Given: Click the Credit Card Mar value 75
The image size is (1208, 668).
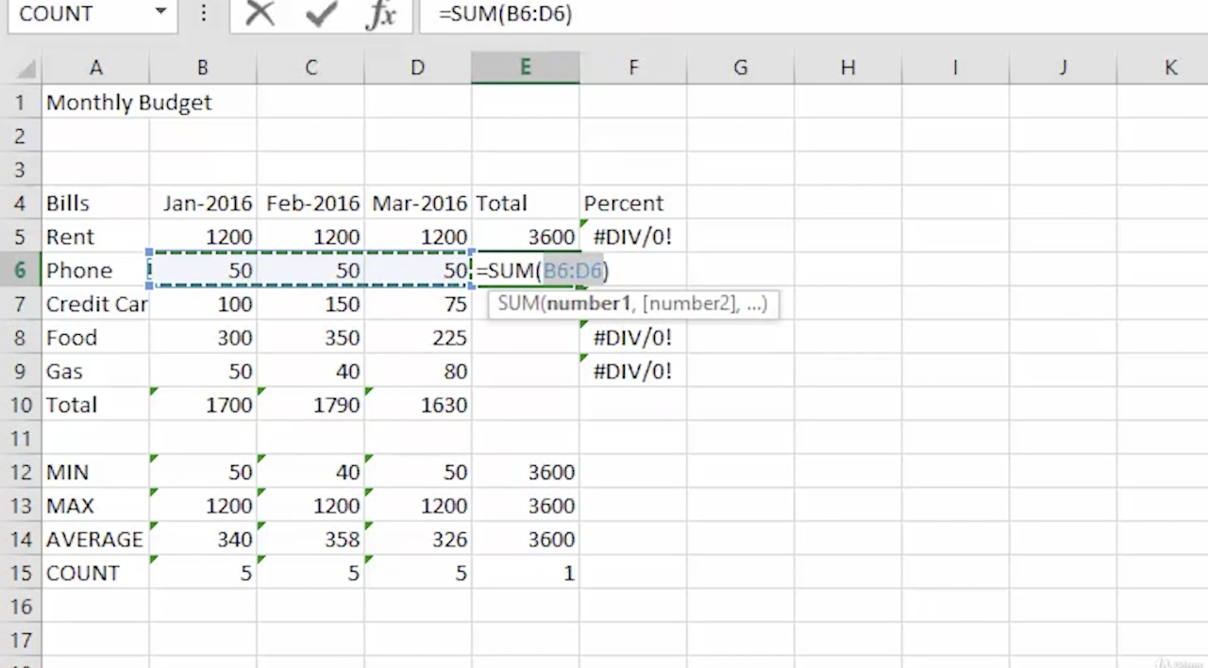Looking at the screenshot, I should [418, 303].
